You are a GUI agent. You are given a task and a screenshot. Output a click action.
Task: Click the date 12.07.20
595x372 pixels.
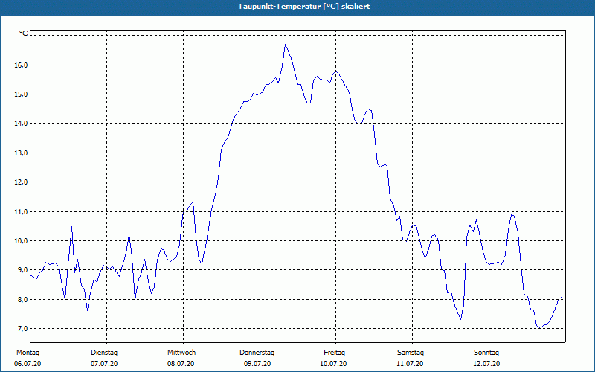click(486, 364)
